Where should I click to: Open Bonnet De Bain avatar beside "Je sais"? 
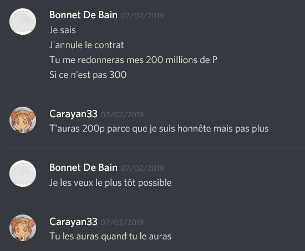coord(23,22)
